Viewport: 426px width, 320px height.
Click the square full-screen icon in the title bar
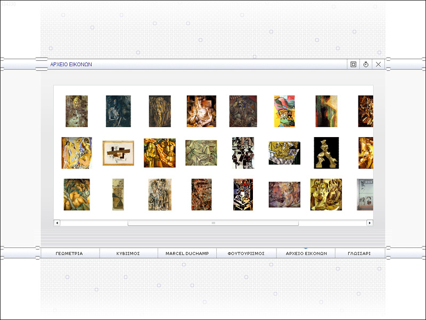pyautogui.click(x=353, y=65)
